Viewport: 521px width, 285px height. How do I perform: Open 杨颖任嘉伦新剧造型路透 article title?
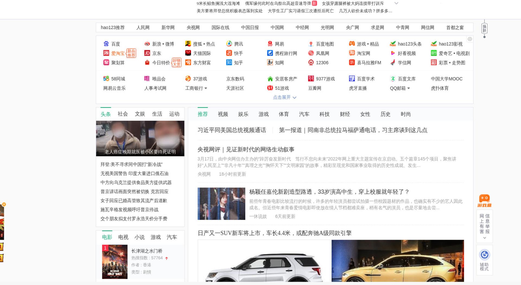click(x=329, y=192)
